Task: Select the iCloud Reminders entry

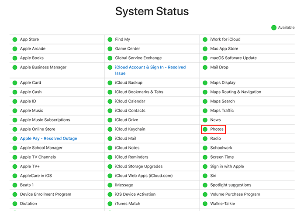Action: [131, 157]
